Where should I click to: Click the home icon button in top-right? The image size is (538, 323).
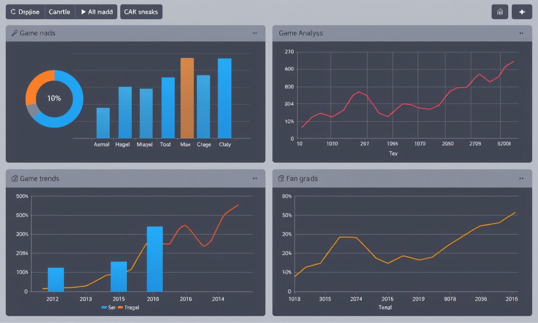click(x=500, y=12)
